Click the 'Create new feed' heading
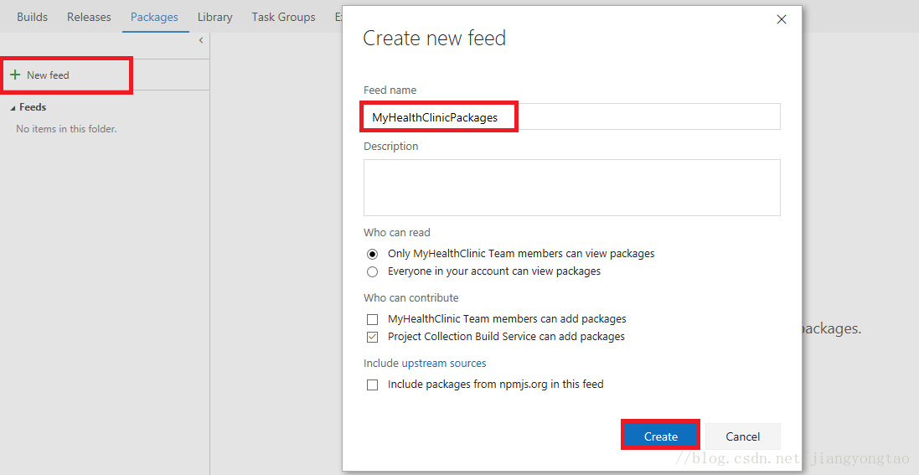Screen dimensions: 919x475 click(x=434, y=39)
